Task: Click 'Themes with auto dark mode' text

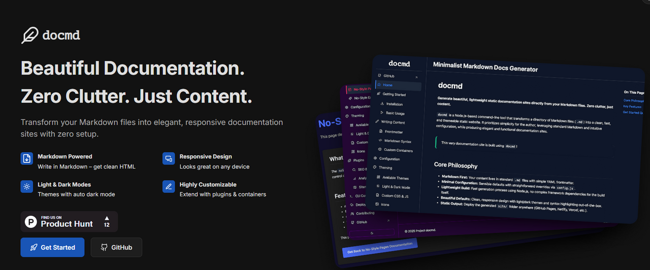Action: 76,194
